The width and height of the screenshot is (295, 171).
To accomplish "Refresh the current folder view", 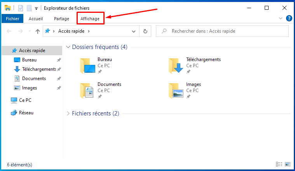I will pyautogui.click(x=145, y=31).
